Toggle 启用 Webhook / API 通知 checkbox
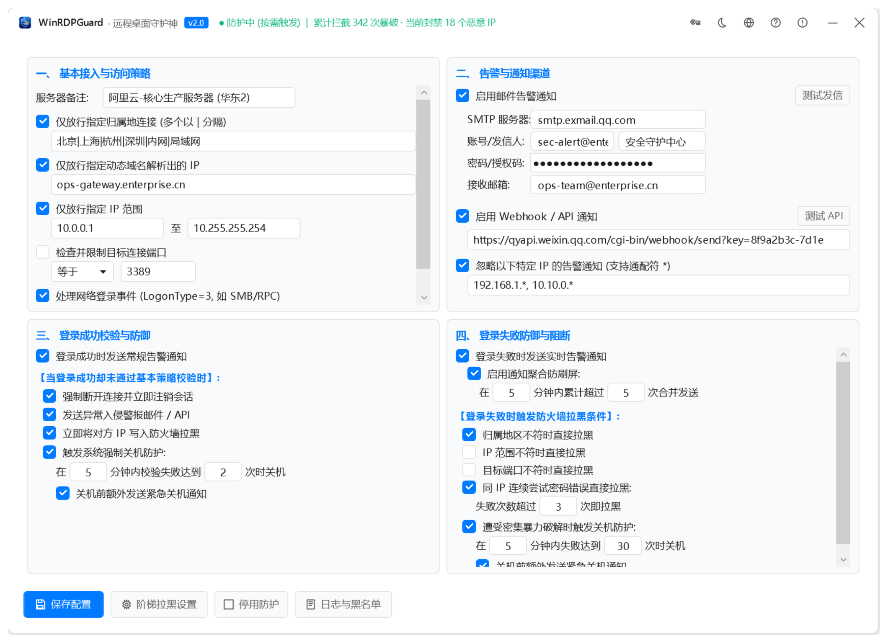Image resolution: width=888 pixels, height=643 pixels. click(x=462, y=216)
